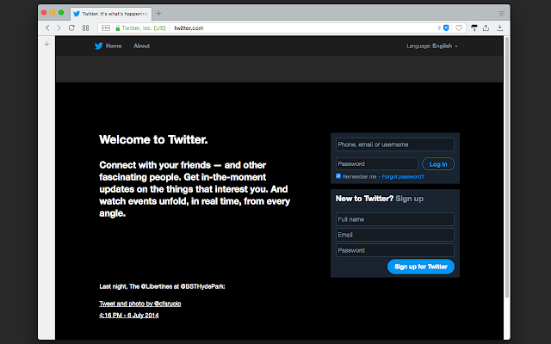This screenshot has width=551, height=344.
Task: Click the browser forward arrow
Action: (x=59, y=28)
